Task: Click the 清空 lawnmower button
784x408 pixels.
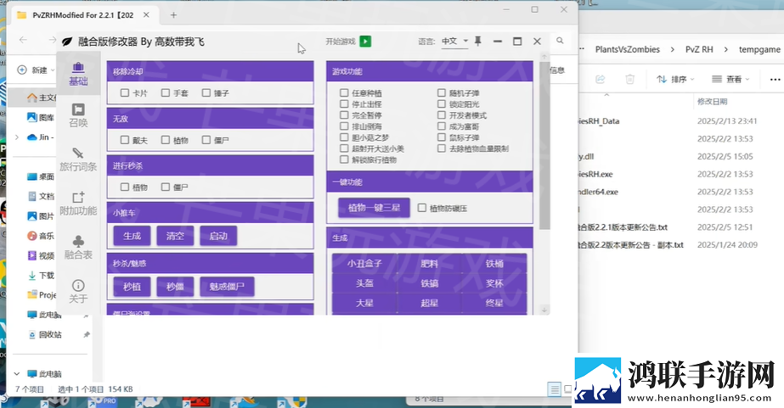Action: (x=175, y=236)
